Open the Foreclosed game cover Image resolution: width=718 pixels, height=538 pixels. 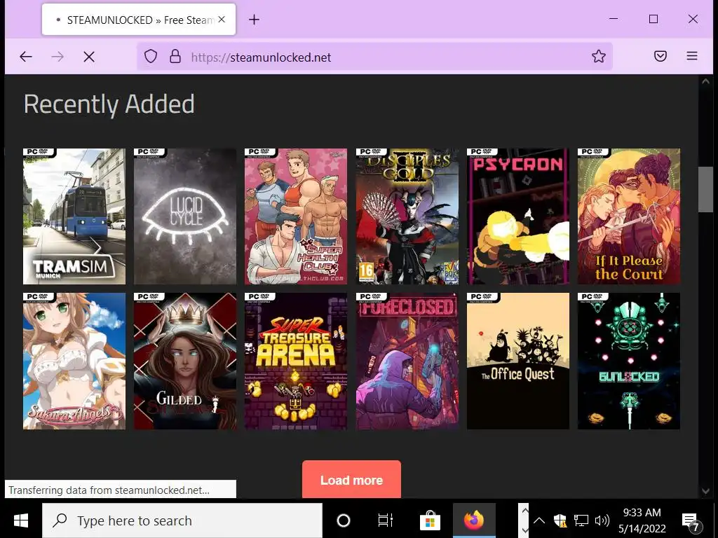coord(407,361)
